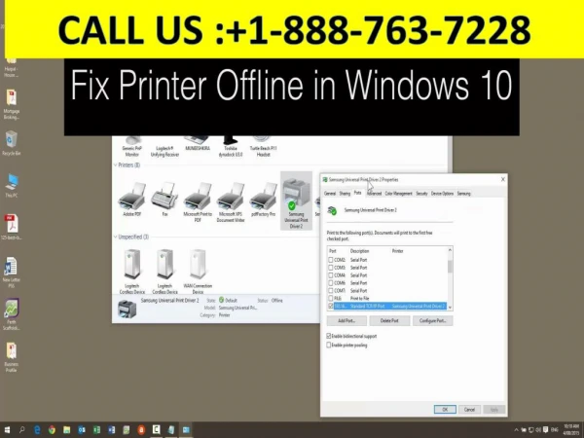Open File Explorer from the taskbar

click(x=66, y=430)
